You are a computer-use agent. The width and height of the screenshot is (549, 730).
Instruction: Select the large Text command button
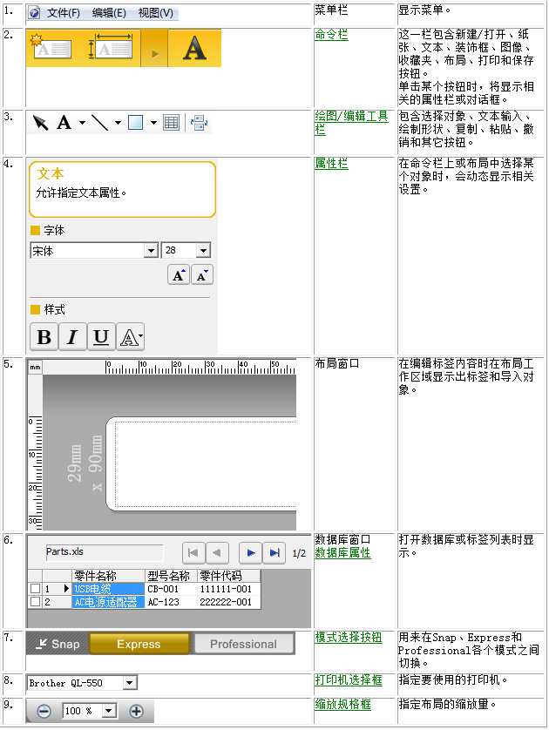click(x=194, y=49)
